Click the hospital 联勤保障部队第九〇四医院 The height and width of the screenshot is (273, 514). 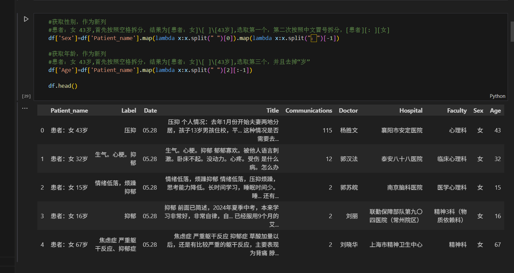click(396, 216)
